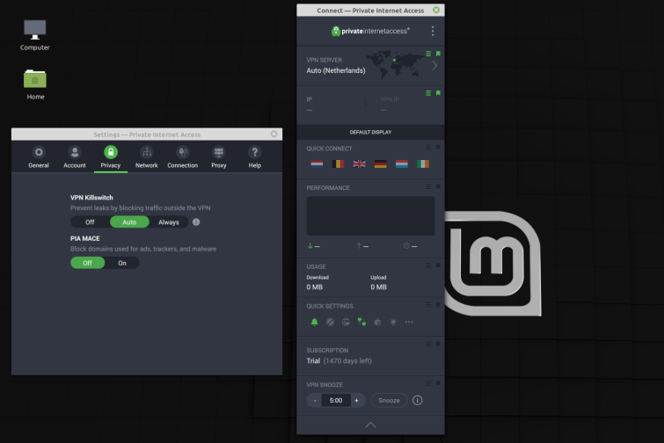The height and width of the screenshot is (443, 664).
Task: Open the Account settings tab
Action: point(75,157)
